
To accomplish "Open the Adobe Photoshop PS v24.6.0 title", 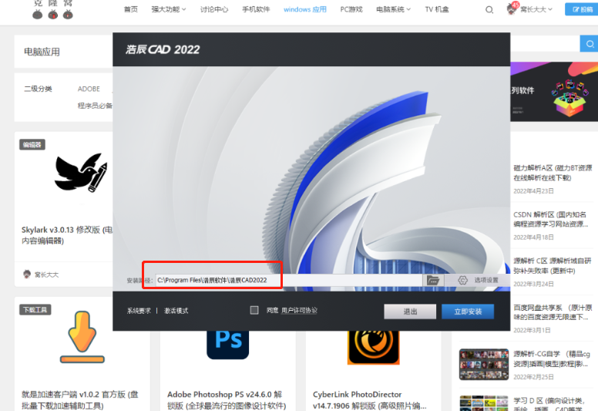I will pos(227,400).
